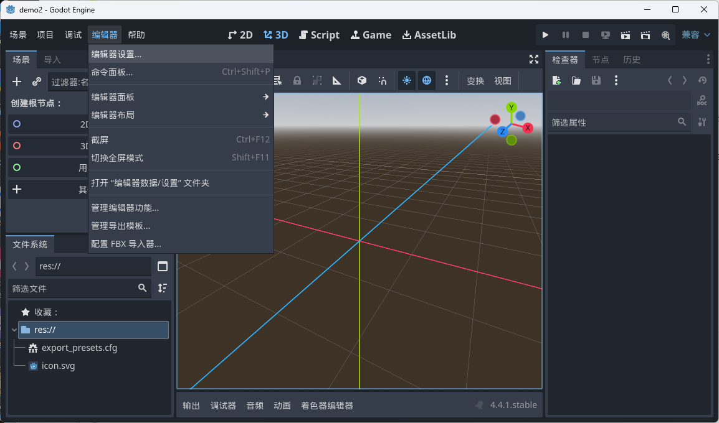The height and width of the screenshot is (423, 719).
Task: Toggle preview environment globe icon
Action: (427, 81)
